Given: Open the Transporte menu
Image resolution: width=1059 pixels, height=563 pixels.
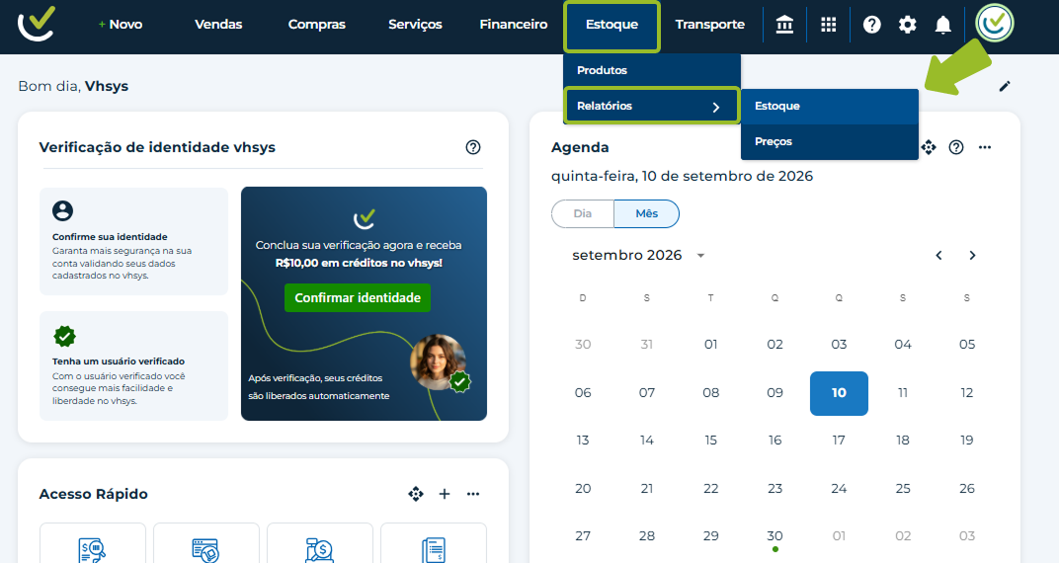Looking at the screenshot, I should click(710, 25).
